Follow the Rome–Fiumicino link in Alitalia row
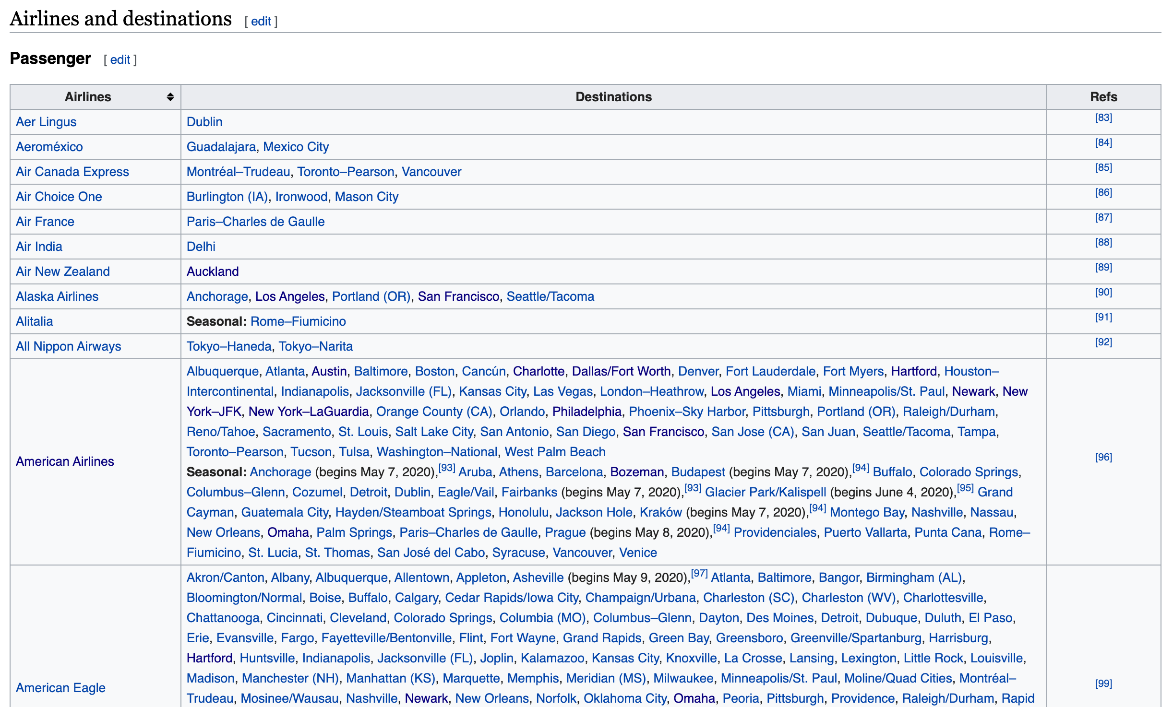Viewport: 1173px width, 707px height. coord(298,321)
